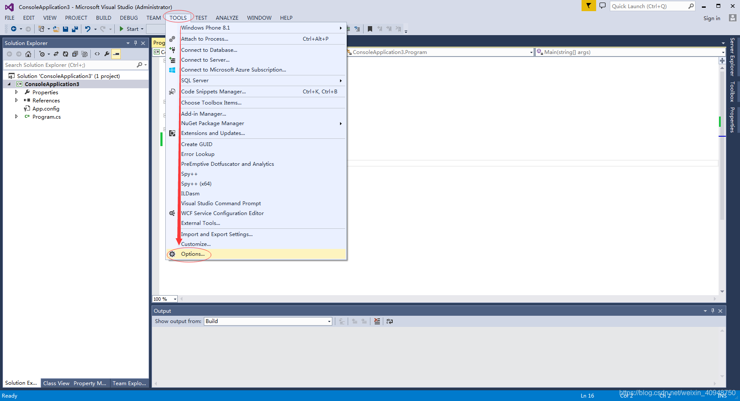Click the search magnifier in Quick Launch
The height and width of the screenshot is (401, 740).
coord(691,6)
